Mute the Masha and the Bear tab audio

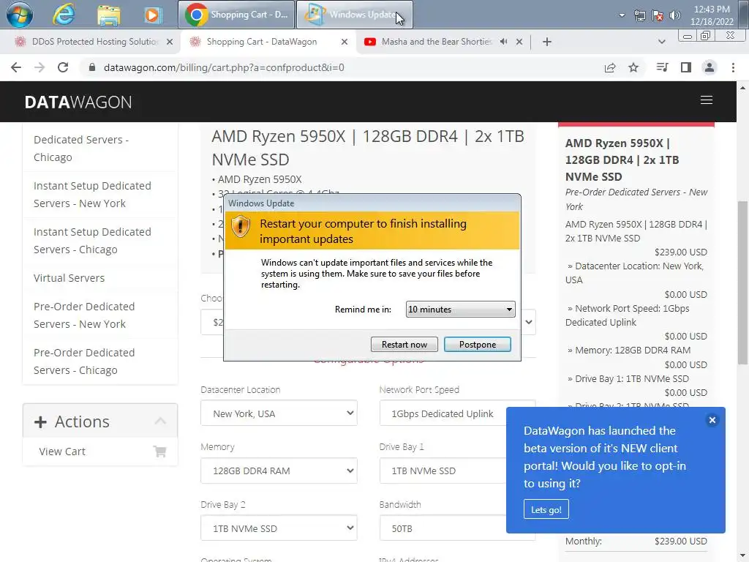503,42
